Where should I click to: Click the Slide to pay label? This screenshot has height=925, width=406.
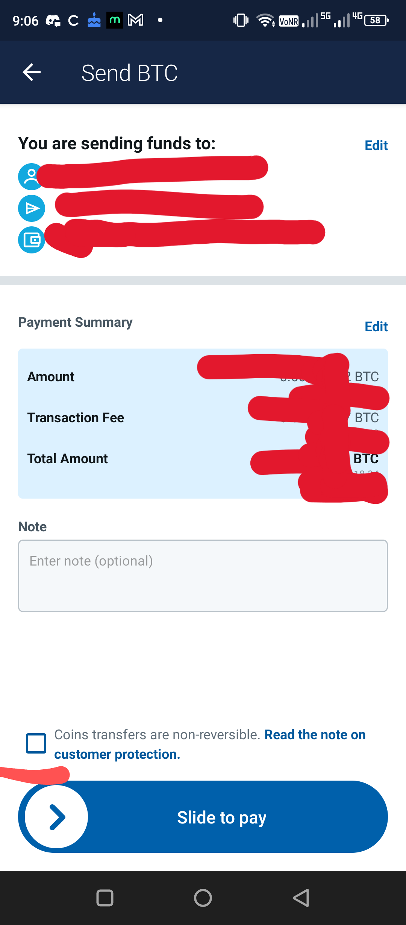222,817
